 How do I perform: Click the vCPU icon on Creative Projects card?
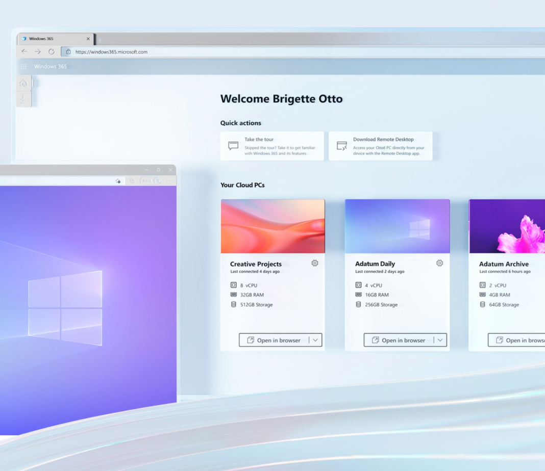click(x=234, y=285)
